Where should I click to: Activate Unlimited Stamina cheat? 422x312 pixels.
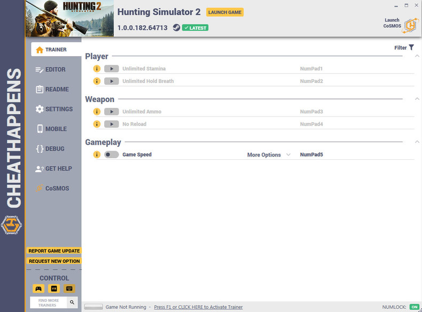click(x=112, y=68)
